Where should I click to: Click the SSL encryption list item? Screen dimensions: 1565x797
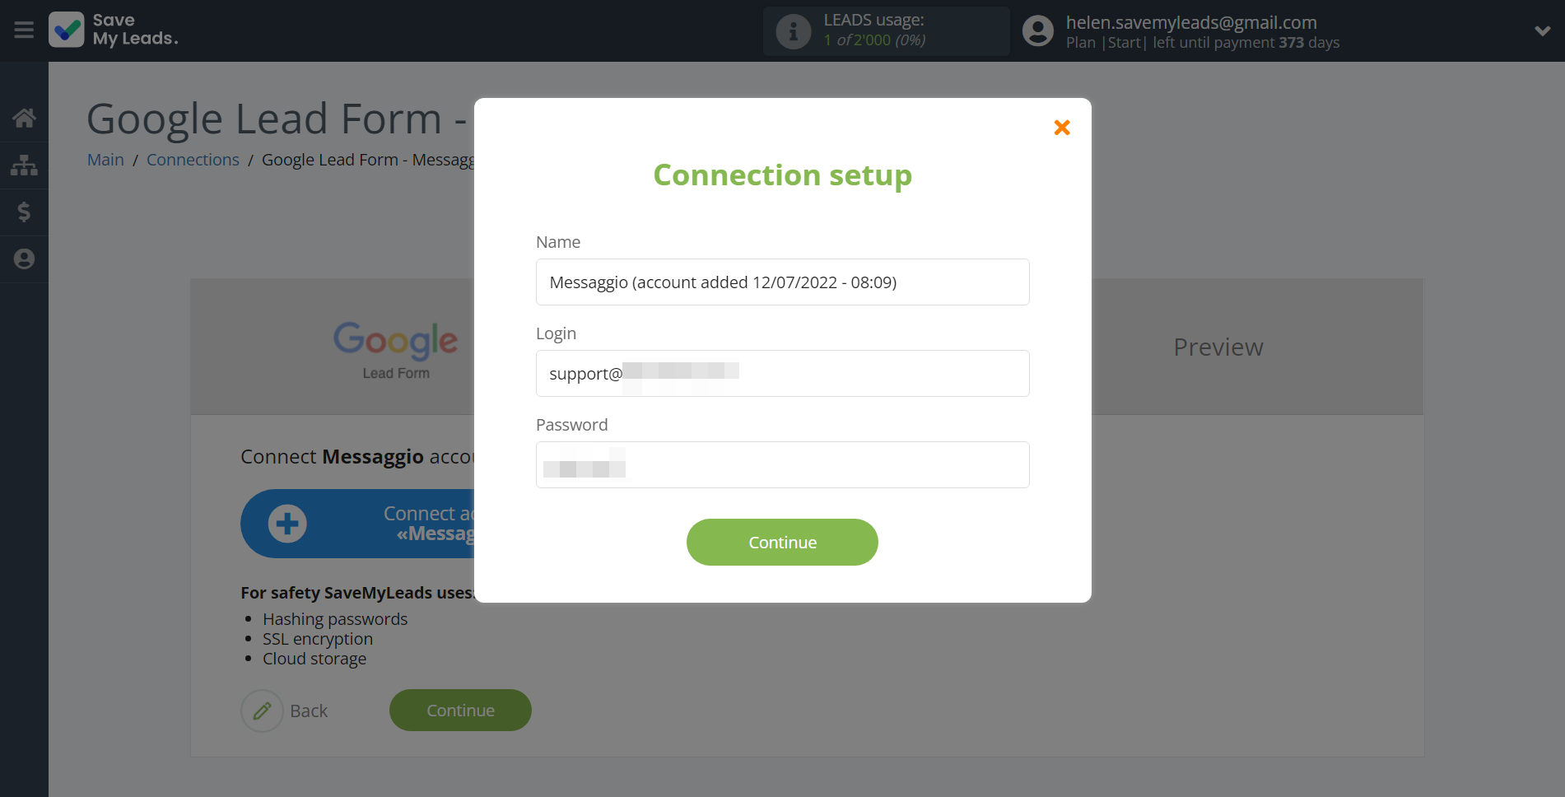coord(318,639)
